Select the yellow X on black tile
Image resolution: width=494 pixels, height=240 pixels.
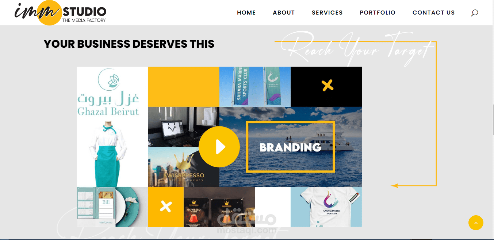(x=328, y=86)
